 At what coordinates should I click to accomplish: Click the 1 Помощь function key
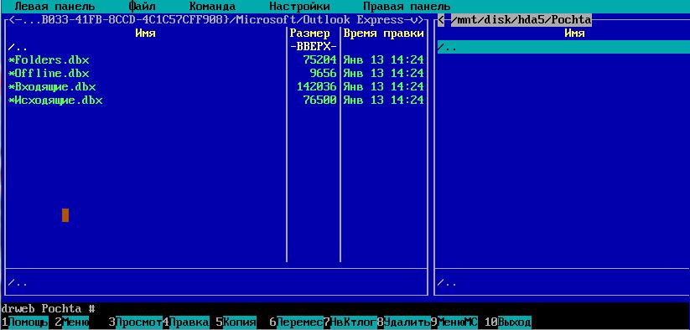[x=25, y=322]
